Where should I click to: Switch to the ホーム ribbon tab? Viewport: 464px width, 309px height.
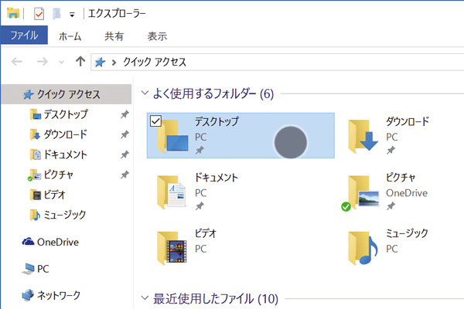(70, 36)
